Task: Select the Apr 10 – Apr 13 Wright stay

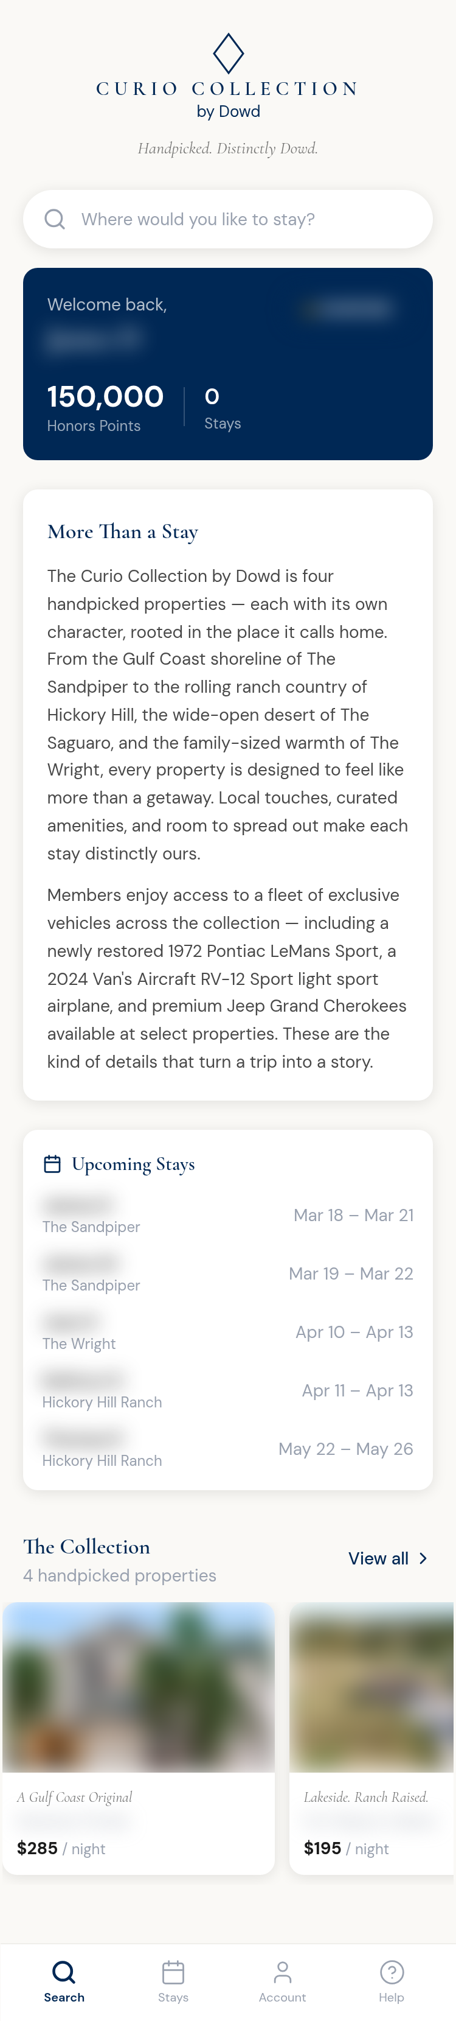Action: [227, 1332]
